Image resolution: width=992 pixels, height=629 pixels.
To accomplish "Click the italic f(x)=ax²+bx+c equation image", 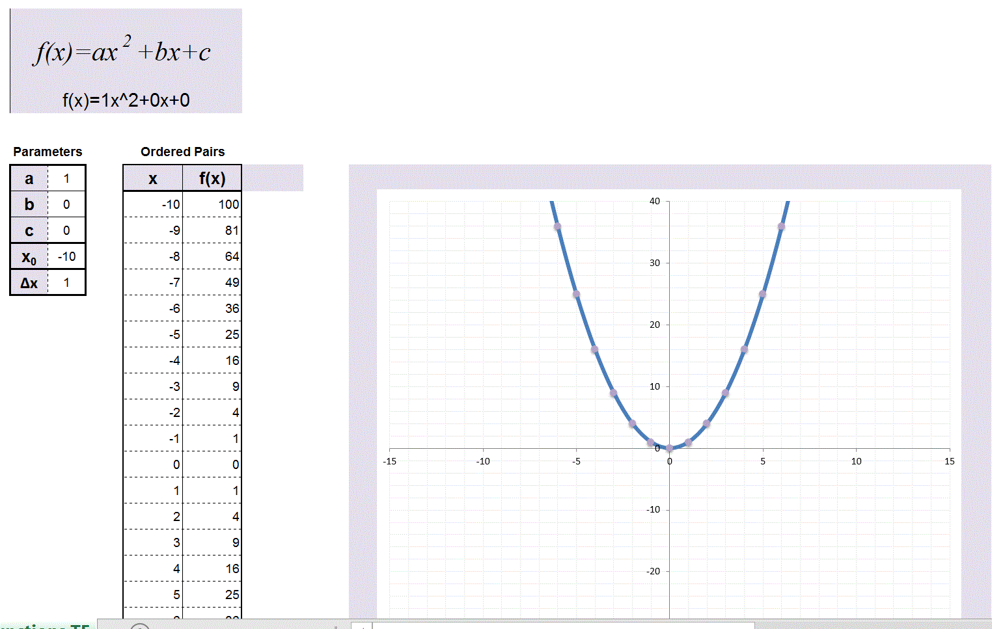I will 123,51.
